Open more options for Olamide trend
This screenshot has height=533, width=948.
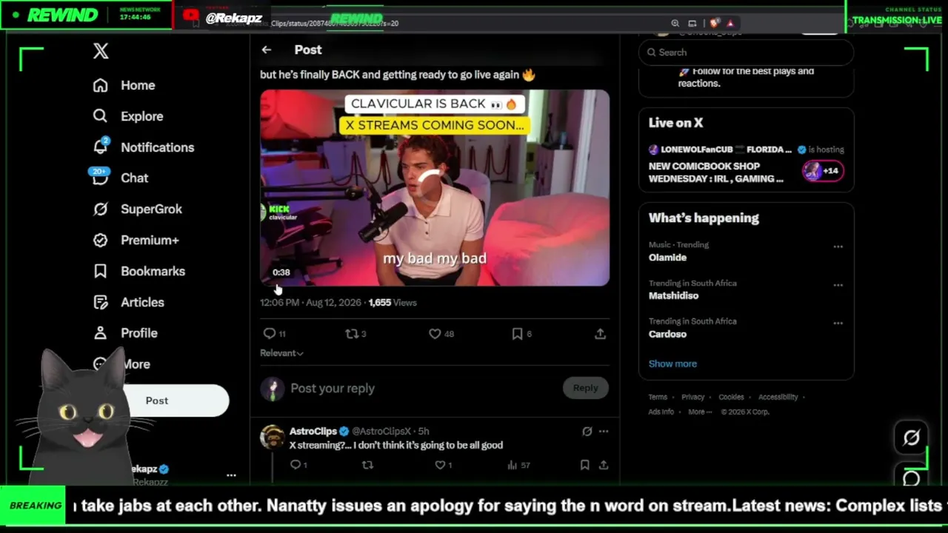tap(838, 247)
